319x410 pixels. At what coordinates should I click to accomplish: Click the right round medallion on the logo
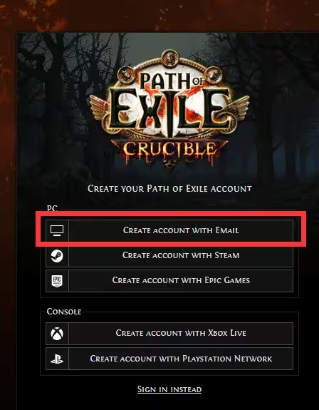click(214, 75)
